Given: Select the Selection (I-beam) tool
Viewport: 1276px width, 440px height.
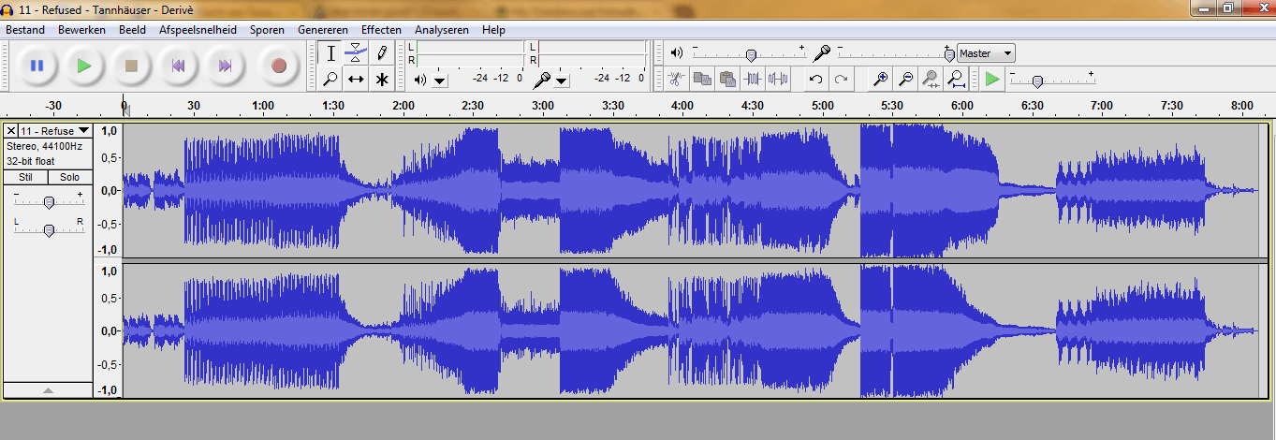Looking at the screenshot, I should tap(330, 53).
